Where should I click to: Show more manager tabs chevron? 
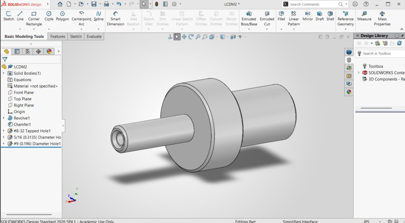(x=58, y=51)
